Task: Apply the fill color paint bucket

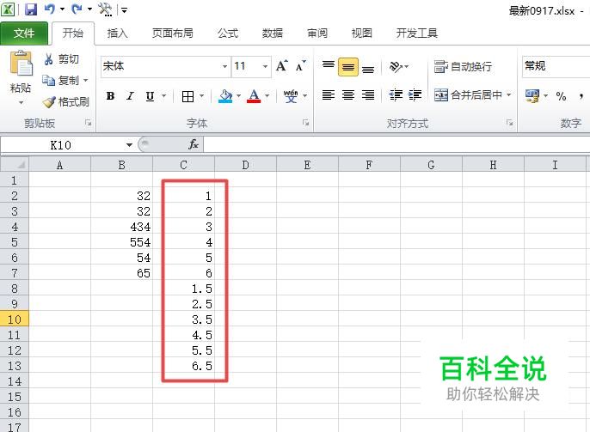Action: [225, 96]
